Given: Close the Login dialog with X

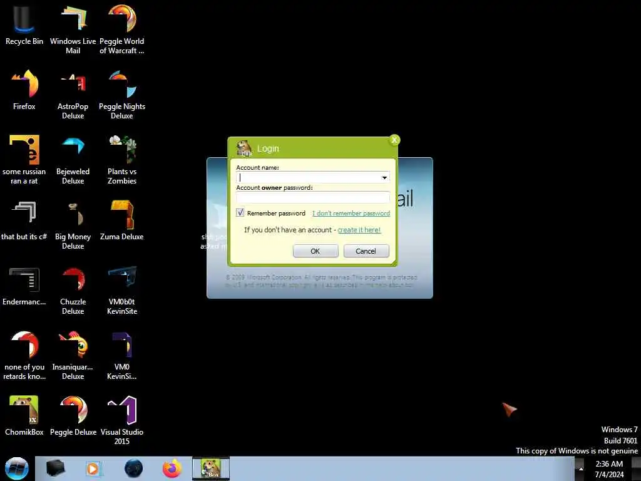Looking at the screenshot, I should [394, 140].
